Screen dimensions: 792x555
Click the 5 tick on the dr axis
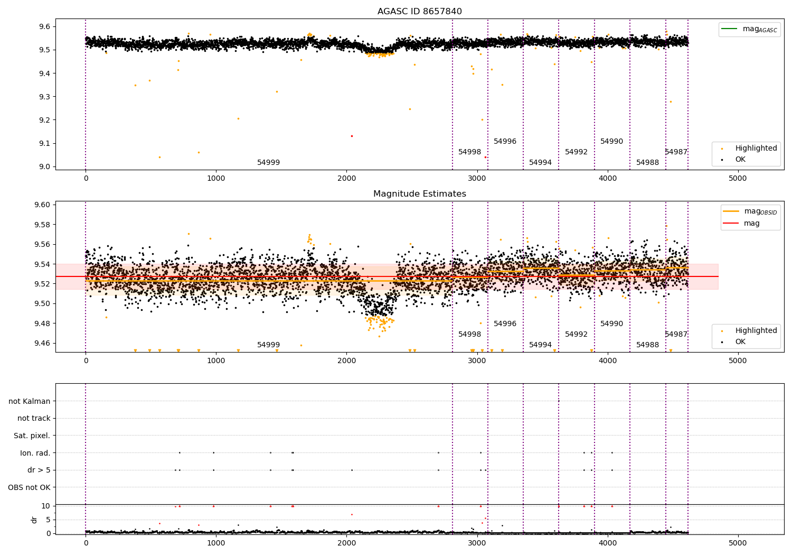[48, 520]
